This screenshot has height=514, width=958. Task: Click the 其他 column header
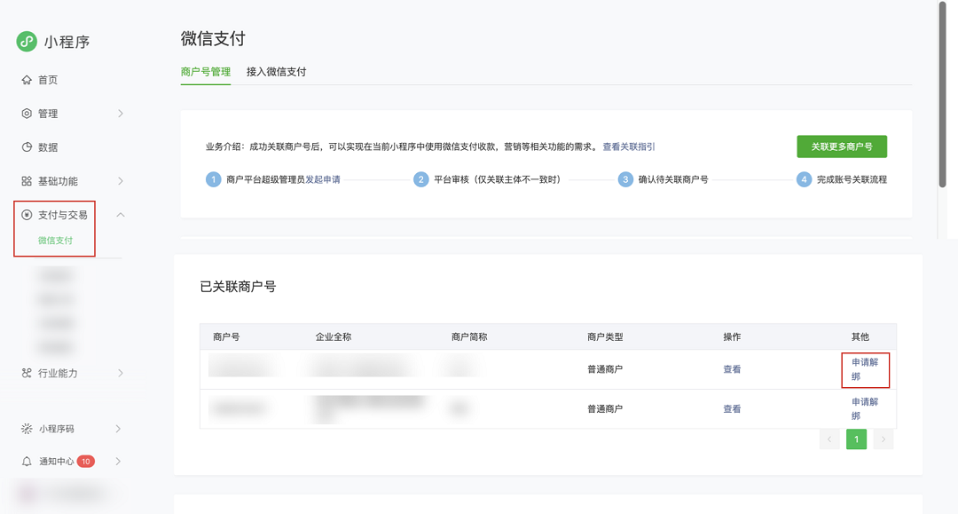tap(860, 336)
